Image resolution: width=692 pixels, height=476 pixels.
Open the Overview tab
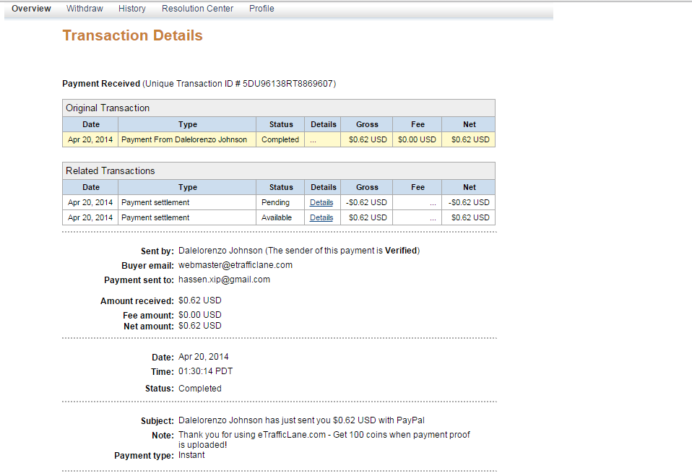pos(31,9)
